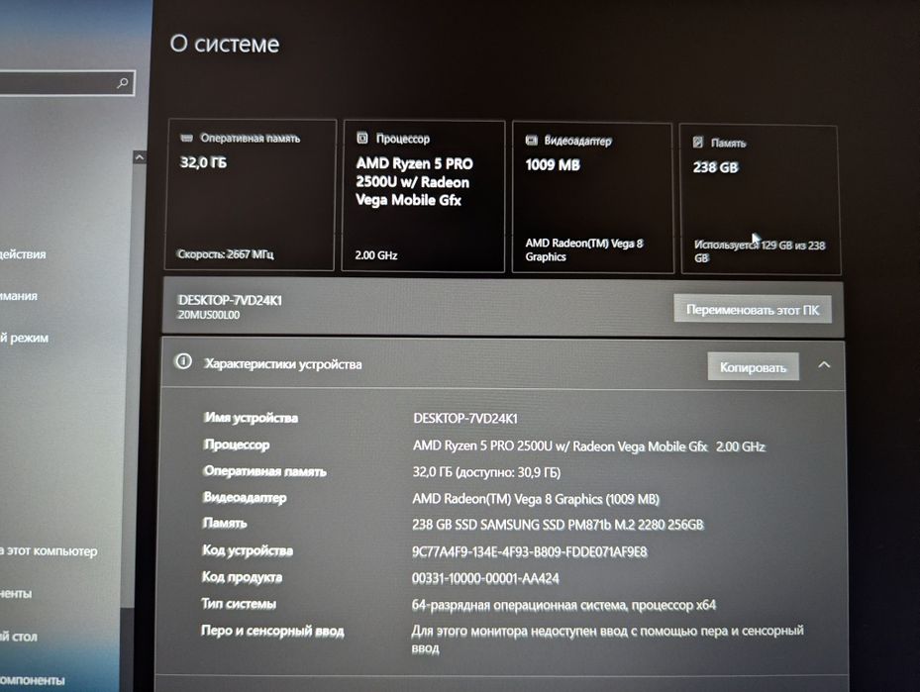Screen dimensions: 920x692
Task: Rename PC via Переименовать этот ПК
Action: 753,309
